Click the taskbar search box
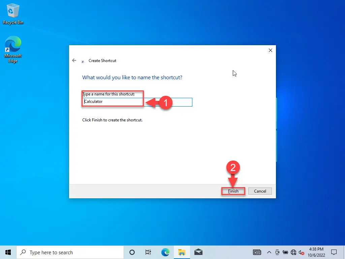 [x=70, y=252]
